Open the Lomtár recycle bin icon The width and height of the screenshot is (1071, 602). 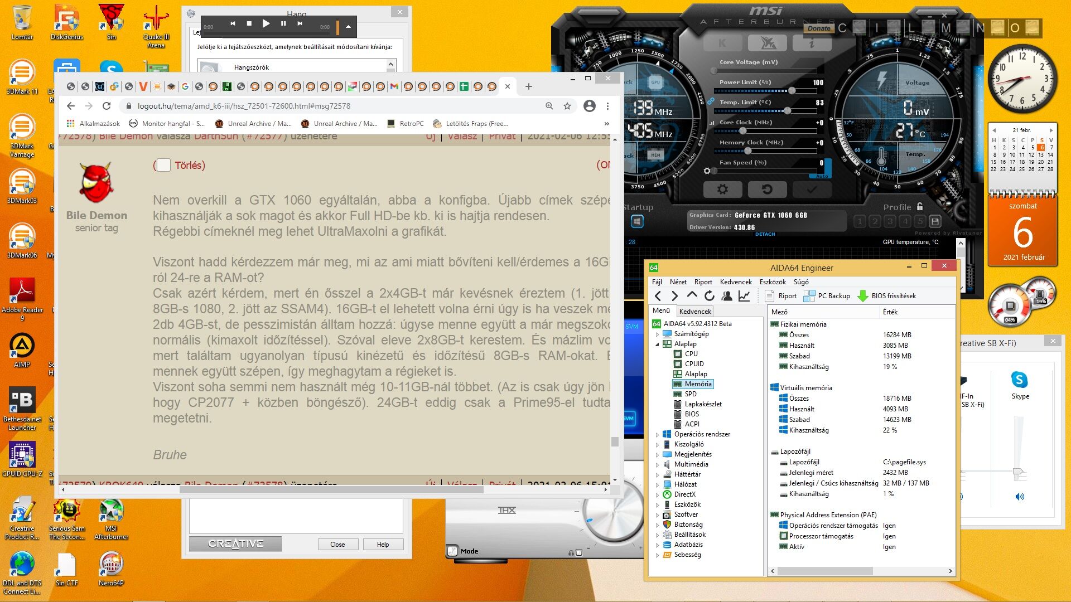tap(22, 22)
